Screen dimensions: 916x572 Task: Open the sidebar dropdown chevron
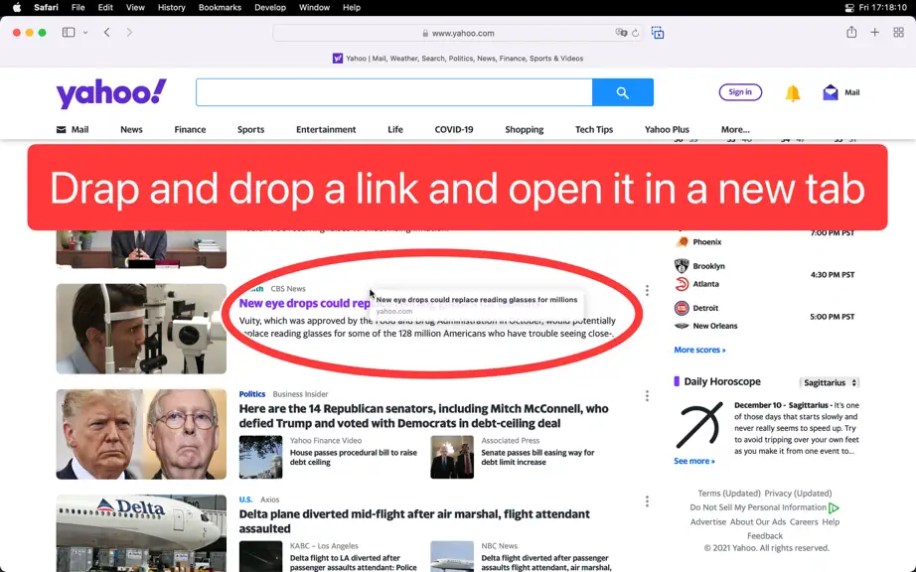pos(85,33)
